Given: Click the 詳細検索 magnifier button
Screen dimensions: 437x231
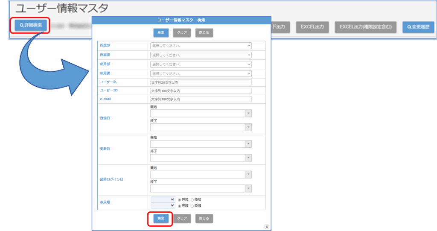Looking at the screenshot, I should pos(30,25).
